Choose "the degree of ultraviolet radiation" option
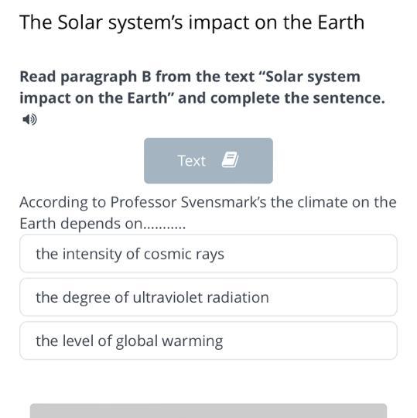The image size is (417, 418). click(x=208, y=297)
